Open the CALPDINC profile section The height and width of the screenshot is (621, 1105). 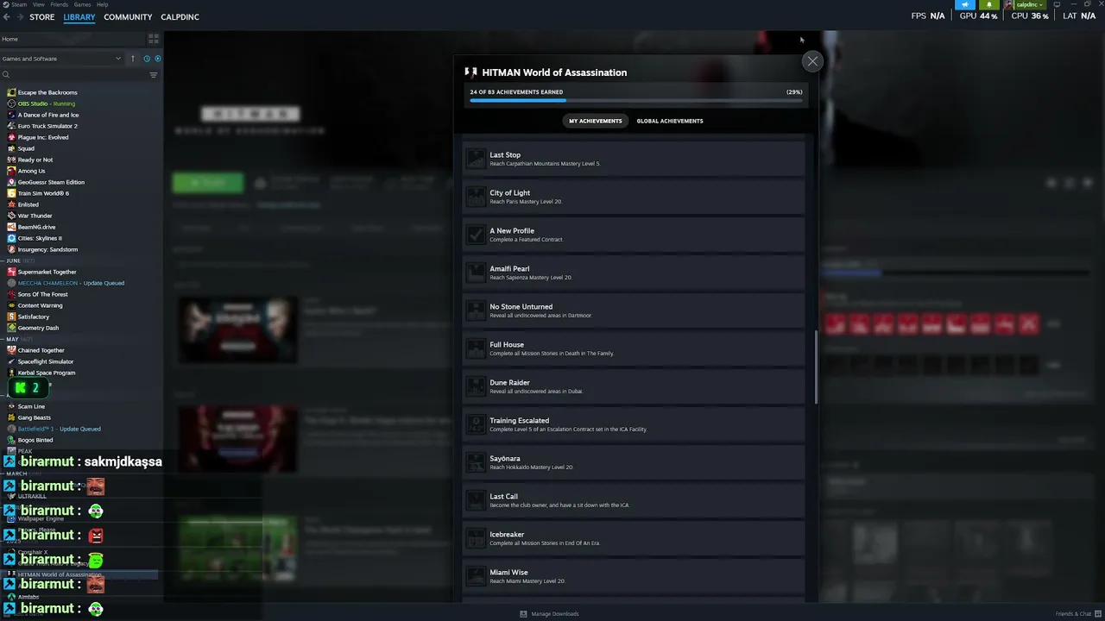pyautogui.click(x=180, y=17)
